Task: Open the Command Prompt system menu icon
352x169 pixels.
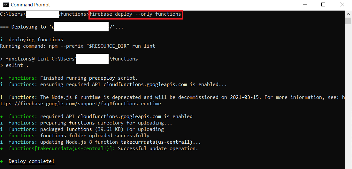Action: (6, 4)
